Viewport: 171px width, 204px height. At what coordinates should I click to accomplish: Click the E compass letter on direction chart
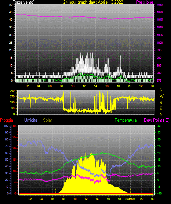(x=161, y=108)
